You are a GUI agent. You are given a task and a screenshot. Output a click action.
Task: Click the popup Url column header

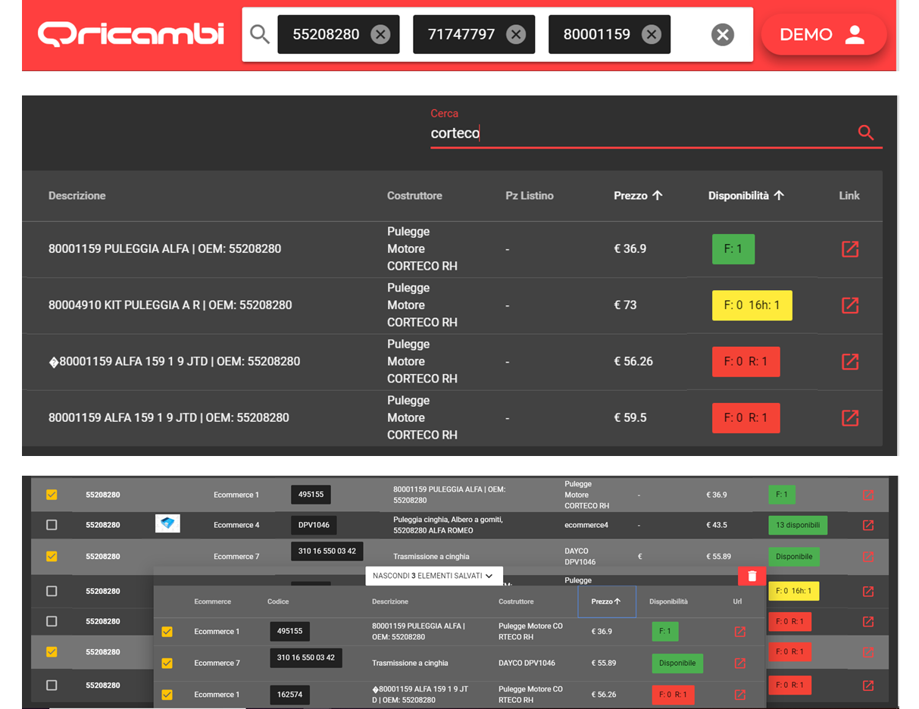click(x=737, y=601)
